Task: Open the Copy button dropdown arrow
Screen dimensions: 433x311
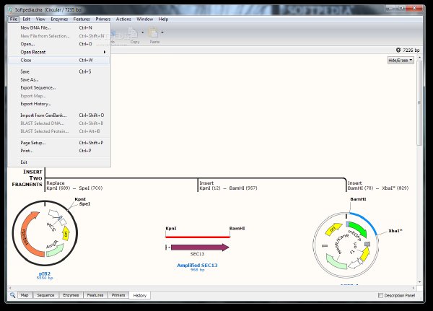Action: (142, 32)
